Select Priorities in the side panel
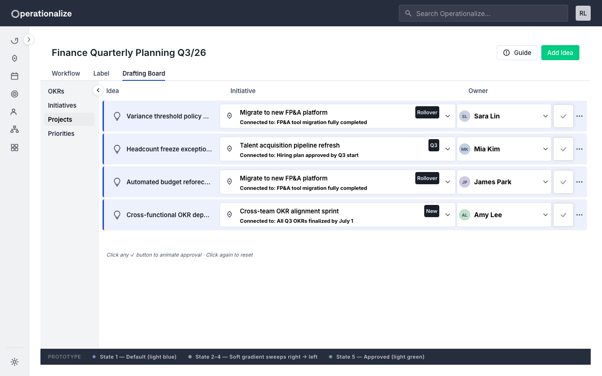Image resolution: width=602 pixels, height=376 pixels. point(70,133)
